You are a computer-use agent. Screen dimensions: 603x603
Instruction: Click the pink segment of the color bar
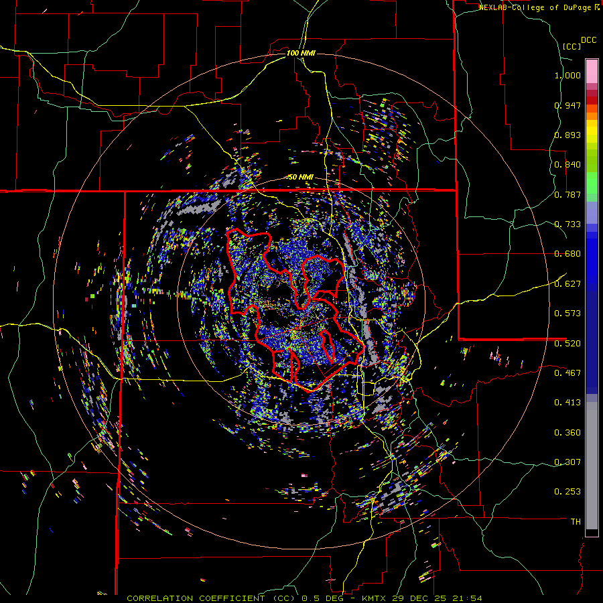pyautogui.click(x=592, y=71)
